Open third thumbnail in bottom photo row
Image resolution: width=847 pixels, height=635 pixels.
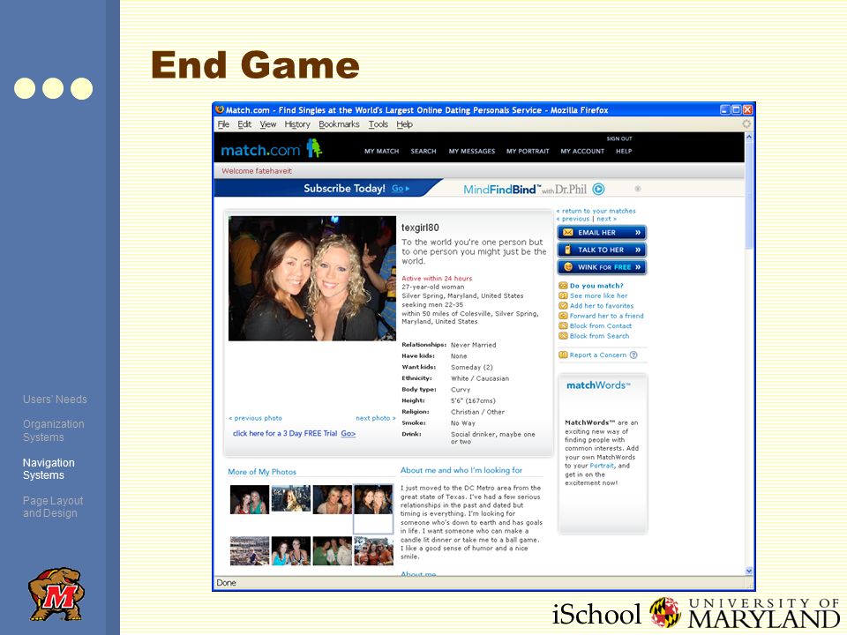pyautogui.click(x=333, y=550)
